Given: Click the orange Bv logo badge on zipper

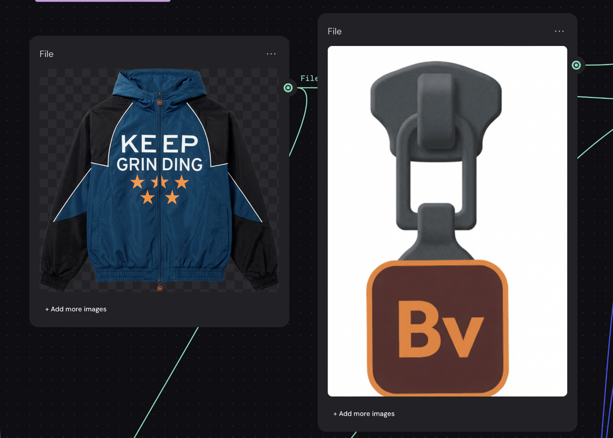Looking at the screenshot, I should [437, 328].
